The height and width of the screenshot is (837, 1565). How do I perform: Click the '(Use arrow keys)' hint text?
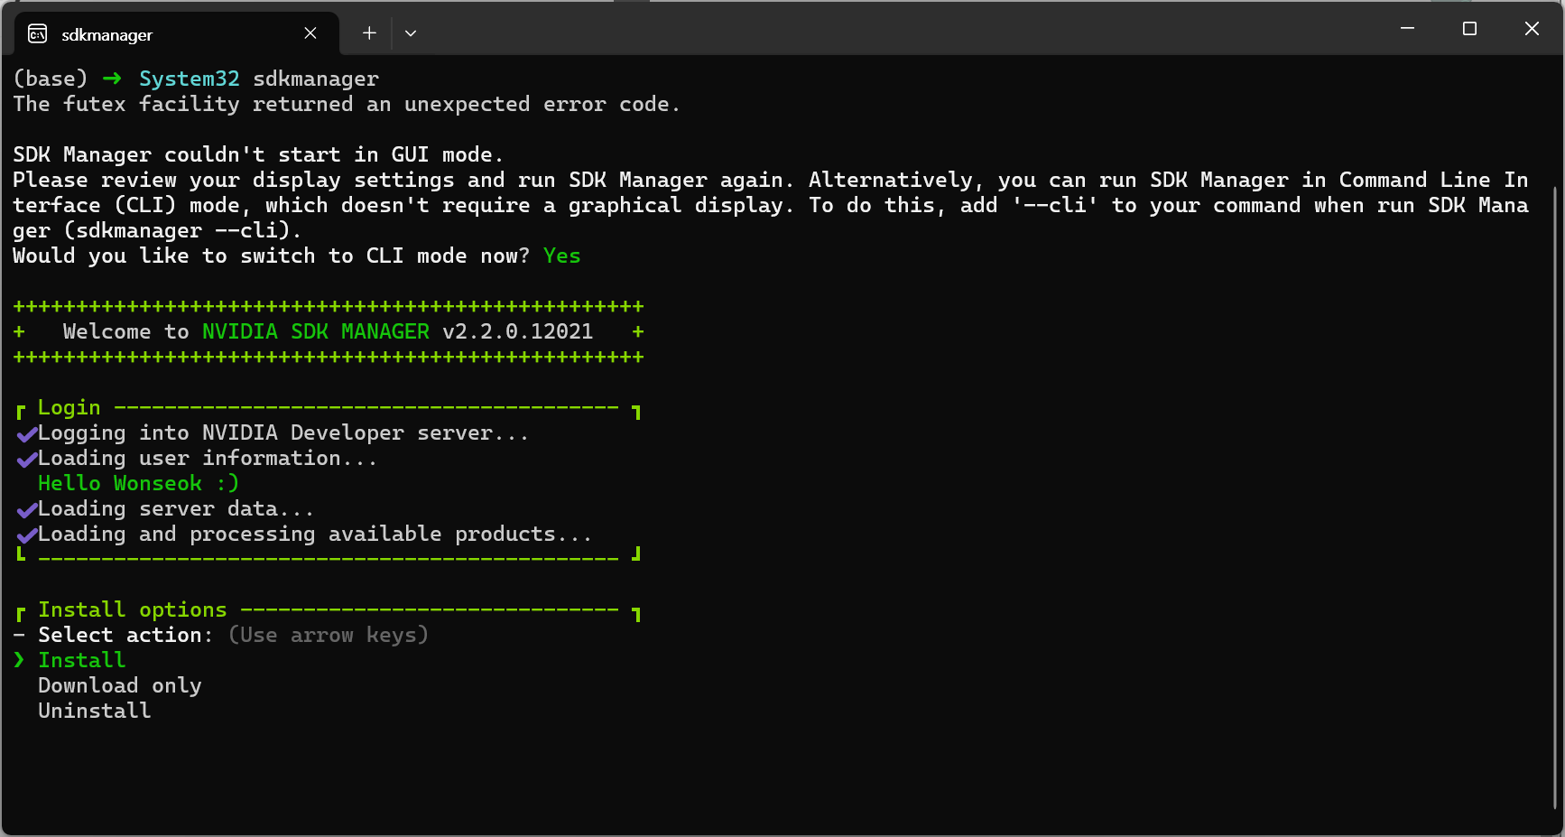point(329,635)
